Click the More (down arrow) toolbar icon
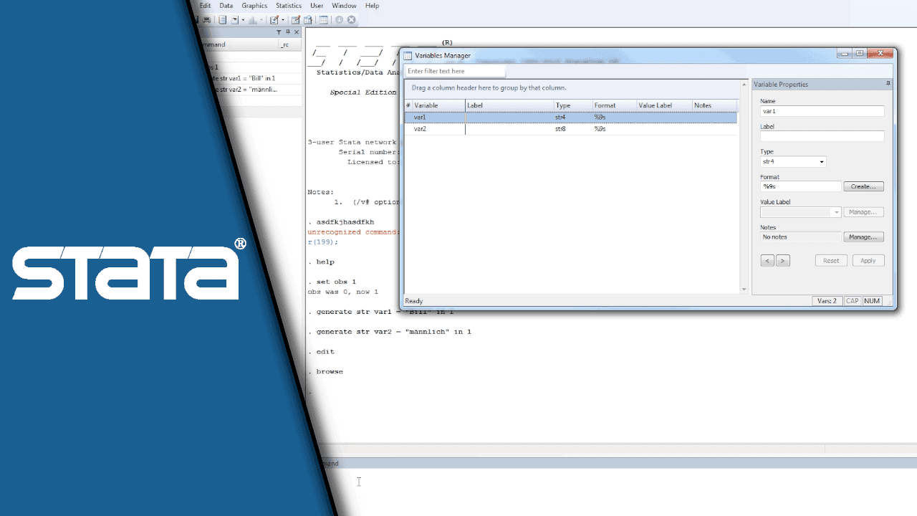The height and width of the screenshot is (516, 917). pos(339,20)
